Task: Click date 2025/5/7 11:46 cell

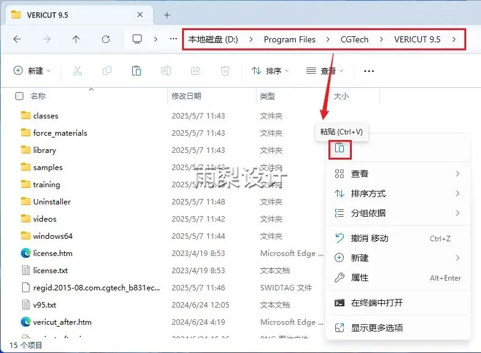Action: (198, 287)
